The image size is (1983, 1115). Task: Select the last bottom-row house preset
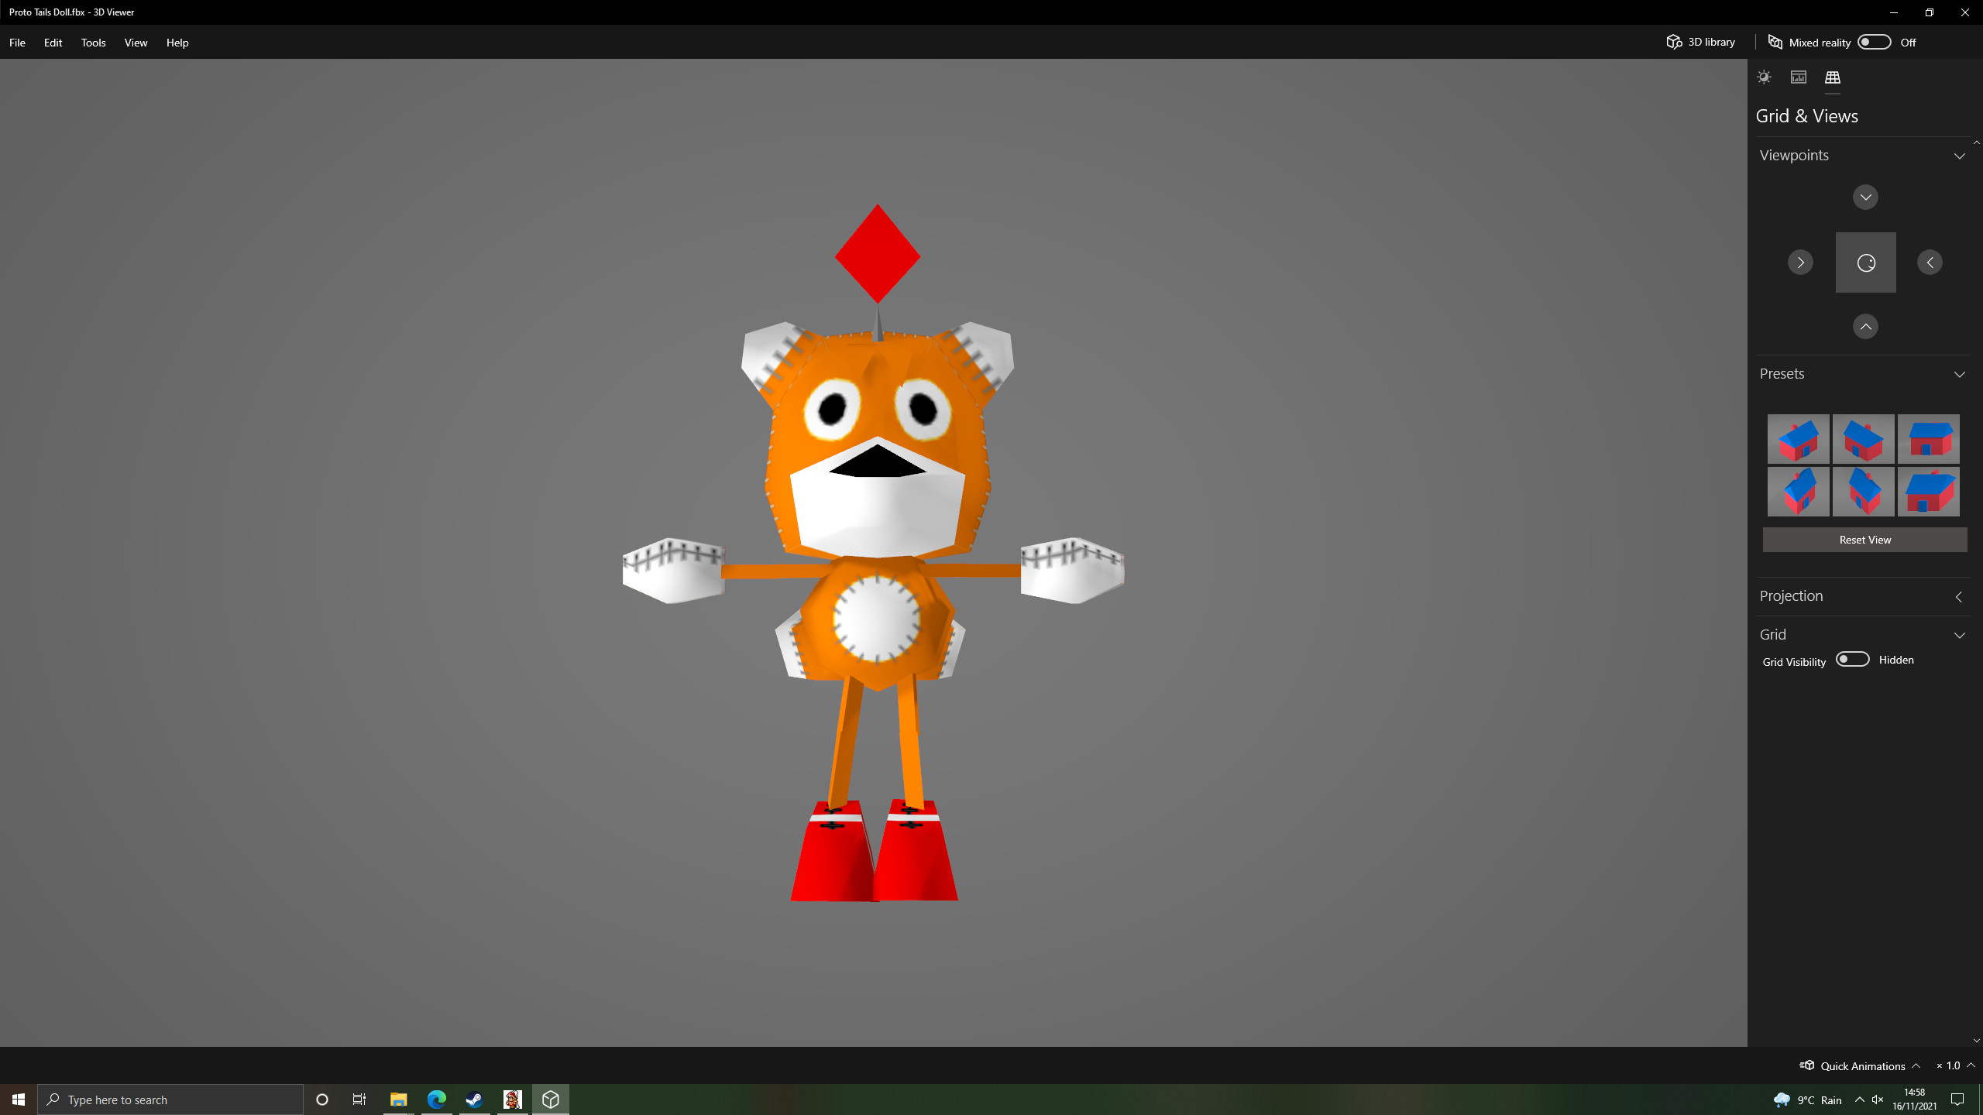pyautogui.click(x=1928, y=491)
